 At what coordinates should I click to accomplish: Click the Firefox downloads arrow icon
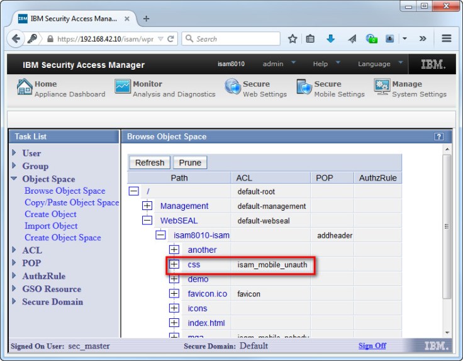click(330, 38)
